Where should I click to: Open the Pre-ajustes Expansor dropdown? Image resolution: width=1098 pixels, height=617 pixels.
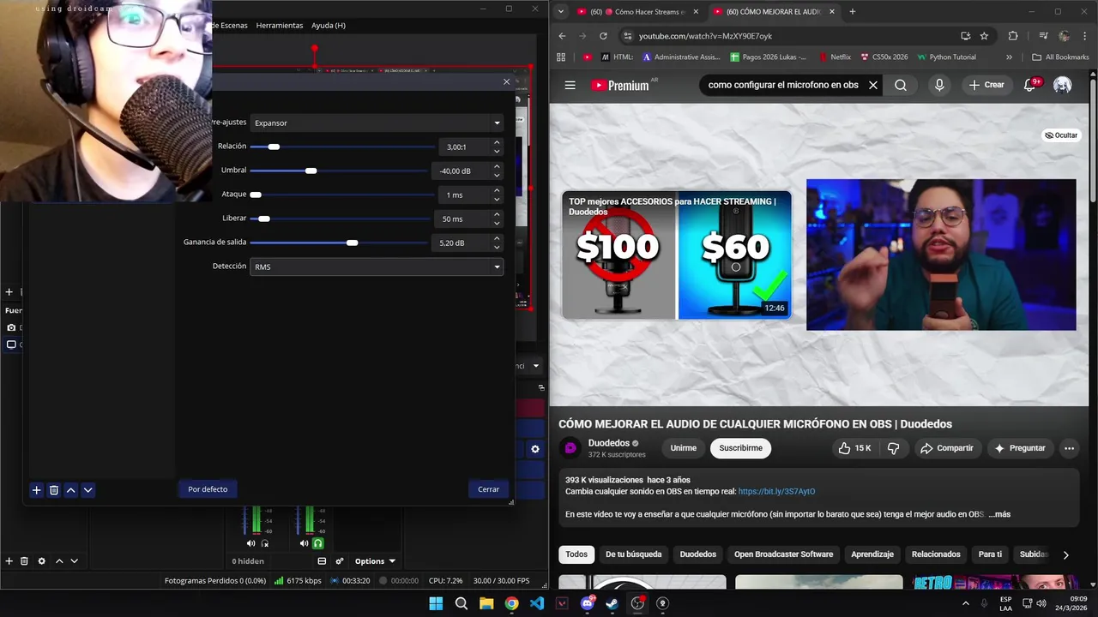(377, 123)
